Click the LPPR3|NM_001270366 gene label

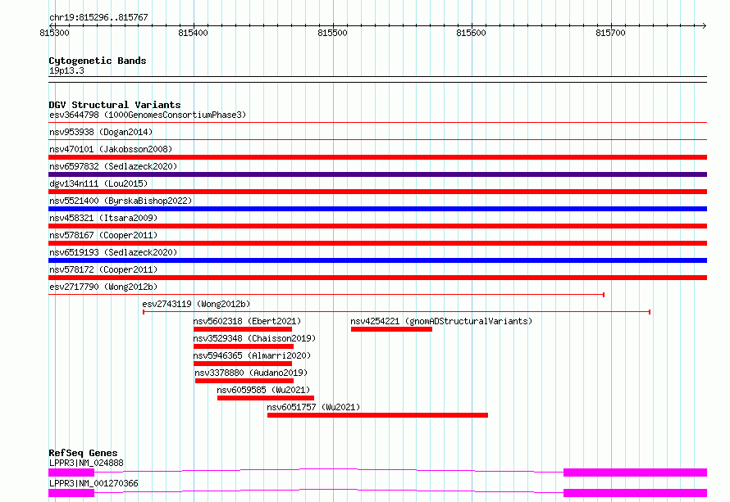point(94,483)
